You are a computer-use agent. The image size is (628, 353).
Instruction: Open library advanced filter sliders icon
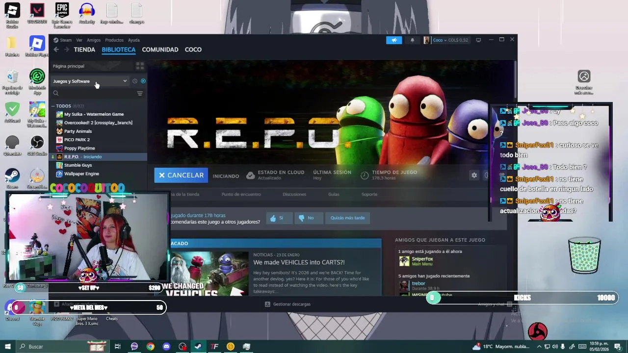(140, 93)
